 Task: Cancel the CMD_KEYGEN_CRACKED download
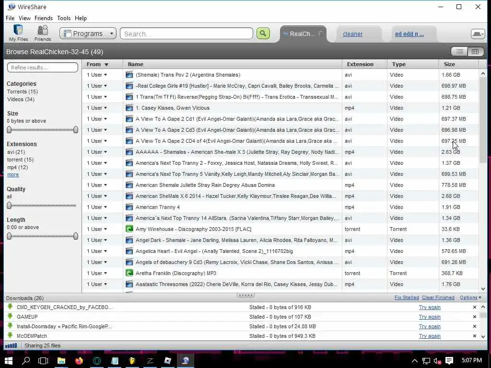click(x=474, y=307)
